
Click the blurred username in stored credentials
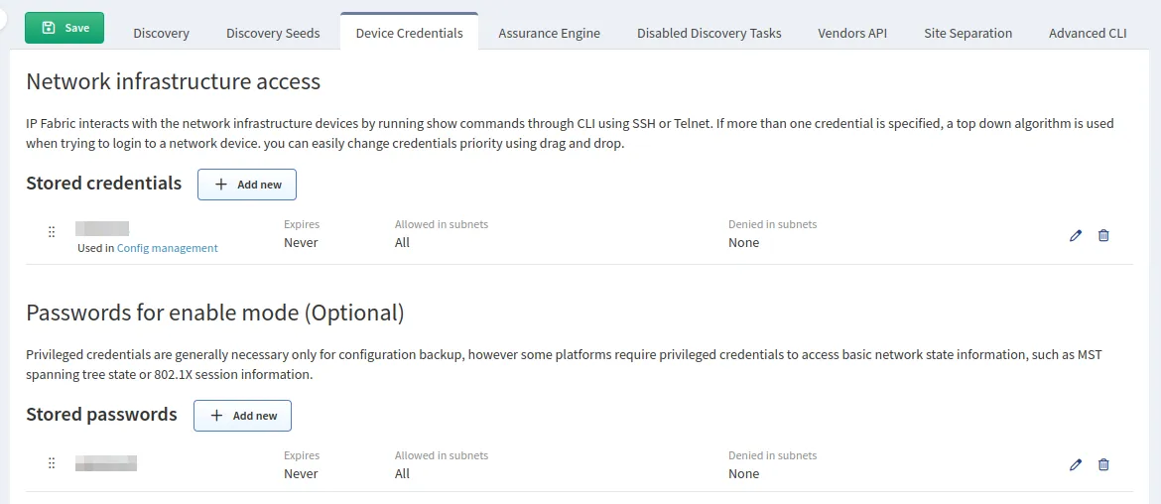click(x=102, y=229)
